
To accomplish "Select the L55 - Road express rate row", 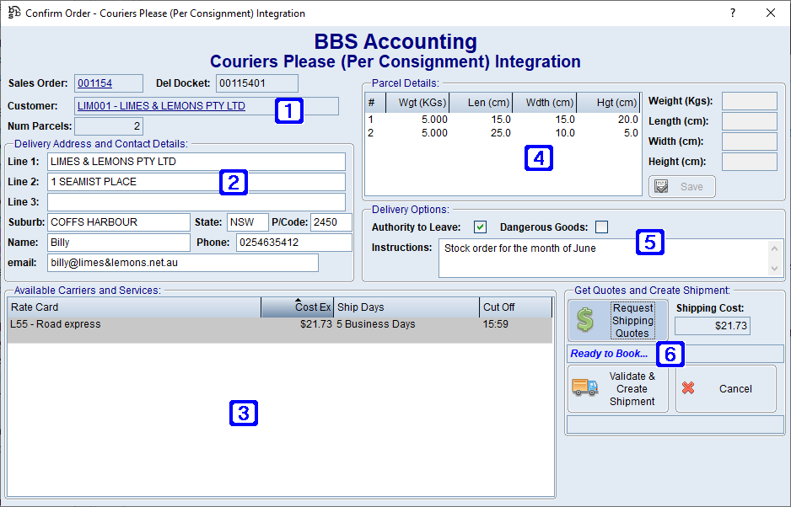I will coord(169,324).
